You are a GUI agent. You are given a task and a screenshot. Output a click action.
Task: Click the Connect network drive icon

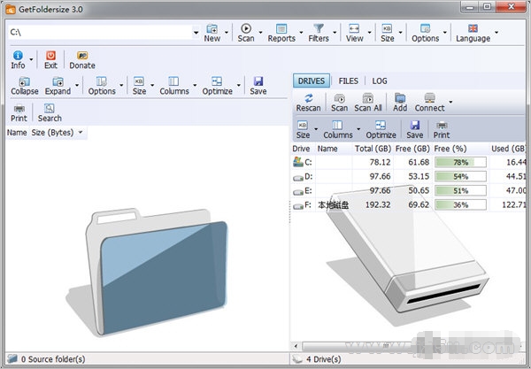429,103
